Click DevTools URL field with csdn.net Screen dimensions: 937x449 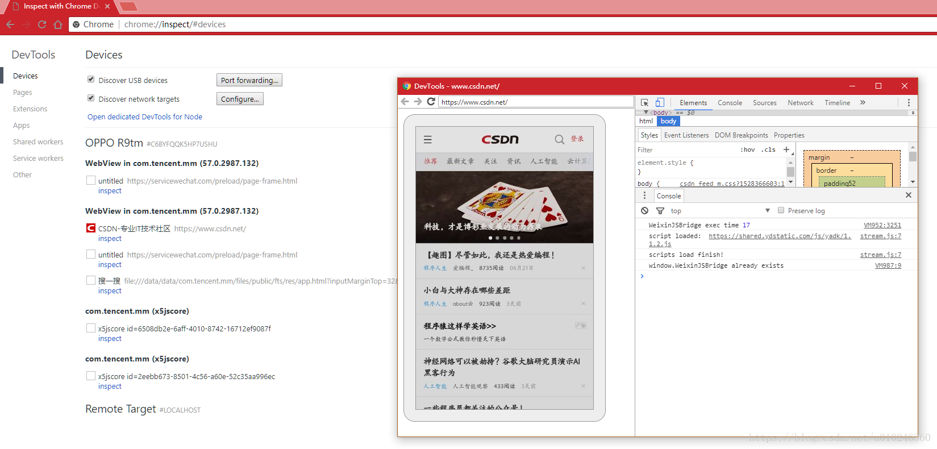536,102
